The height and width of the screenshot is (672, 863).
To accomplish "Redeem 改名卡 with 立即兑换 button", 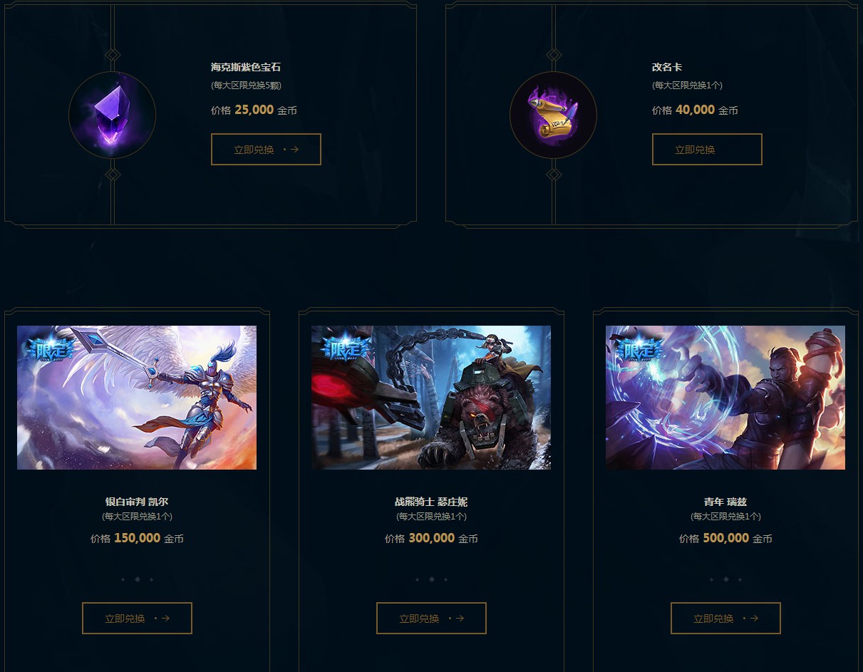I will (707, 150).
